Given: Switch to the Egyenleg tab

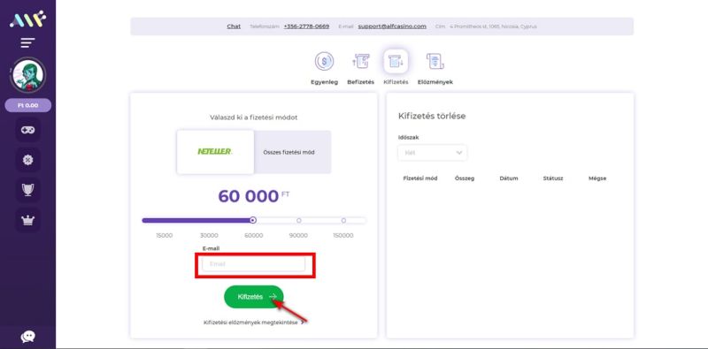Looking at the screenshot, I should tap(324, 69).
